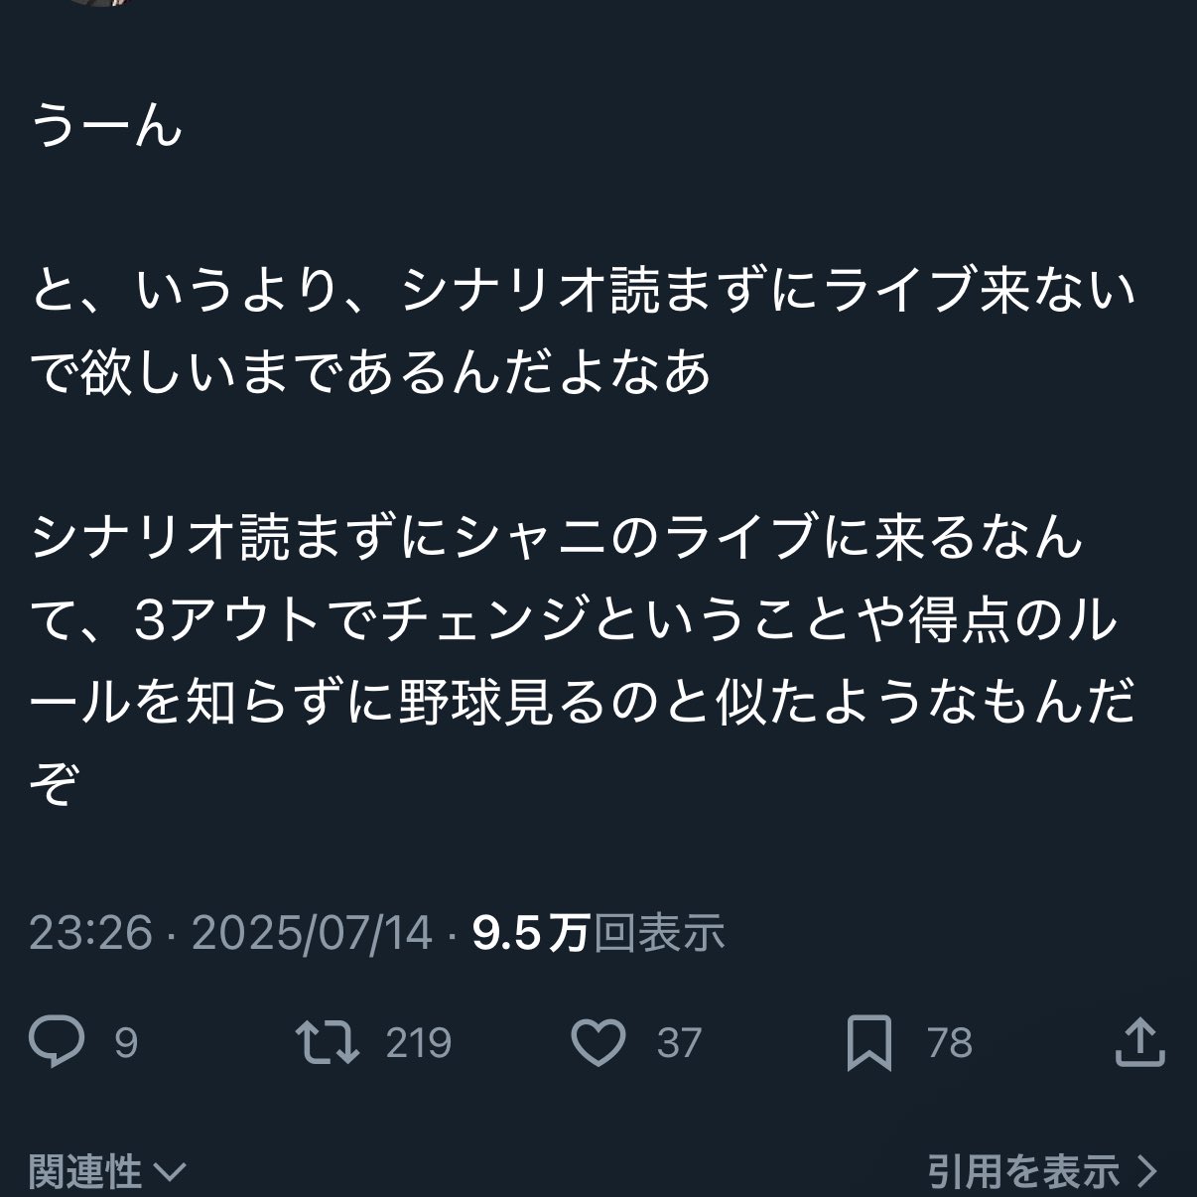Tap the reply speech bubble icon
This screenshot has height=1197, width=1197.
pyautogui.click(x=56, y=1043)
